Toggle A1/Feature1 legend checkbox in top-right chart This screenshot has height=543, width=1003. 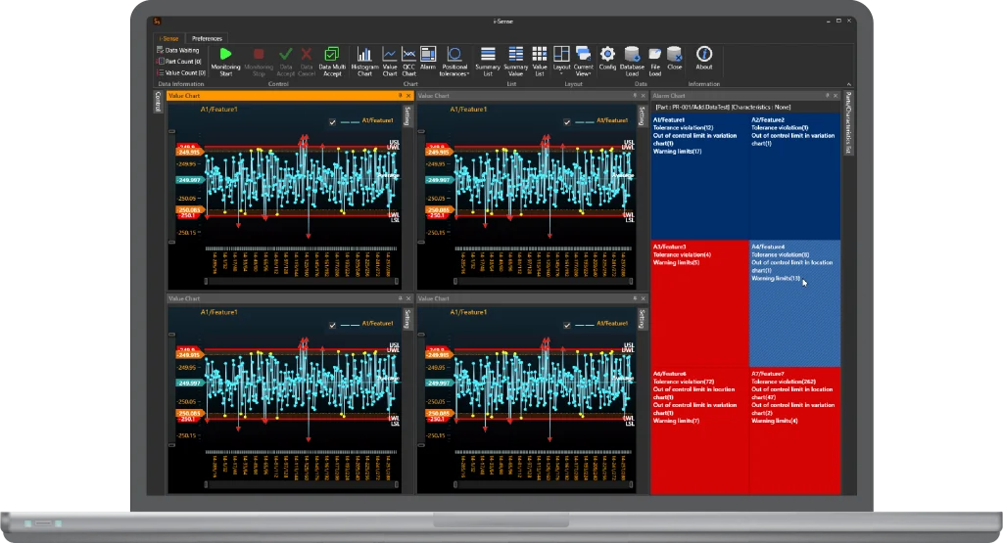tap(565, 121)
